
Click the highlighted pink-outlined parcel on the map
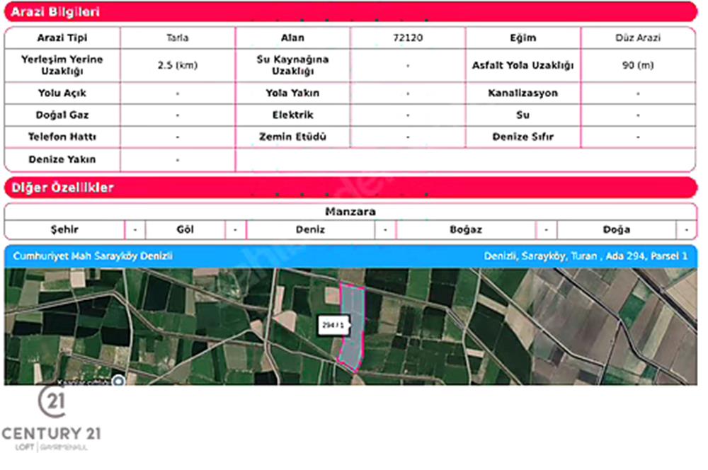pos(352,327)
